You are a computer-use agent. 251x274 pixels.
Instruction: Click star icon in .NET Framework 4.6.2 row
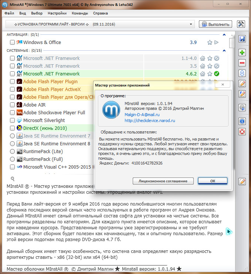[210, 74]
